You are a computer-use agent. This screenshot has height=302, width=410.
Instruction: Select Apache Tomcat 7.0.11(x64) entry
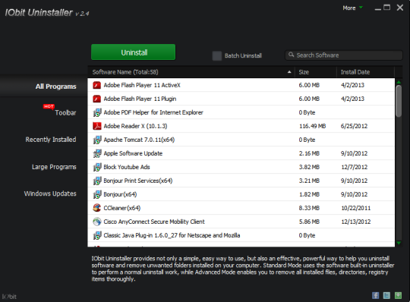(x=241, y=140)
